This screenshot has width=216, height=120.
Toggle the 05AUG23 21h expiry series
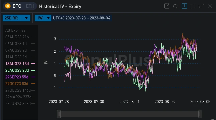[x=20, y=37]
